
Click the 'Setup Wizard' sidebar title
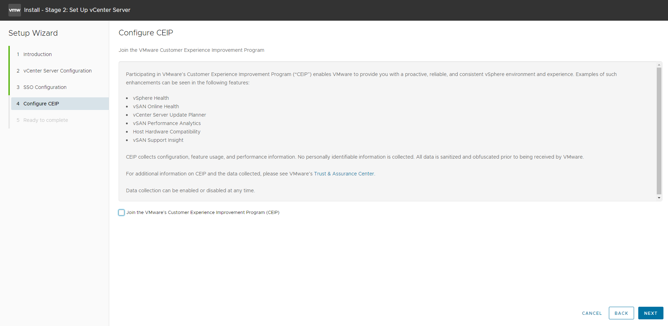tap(33, 33)
